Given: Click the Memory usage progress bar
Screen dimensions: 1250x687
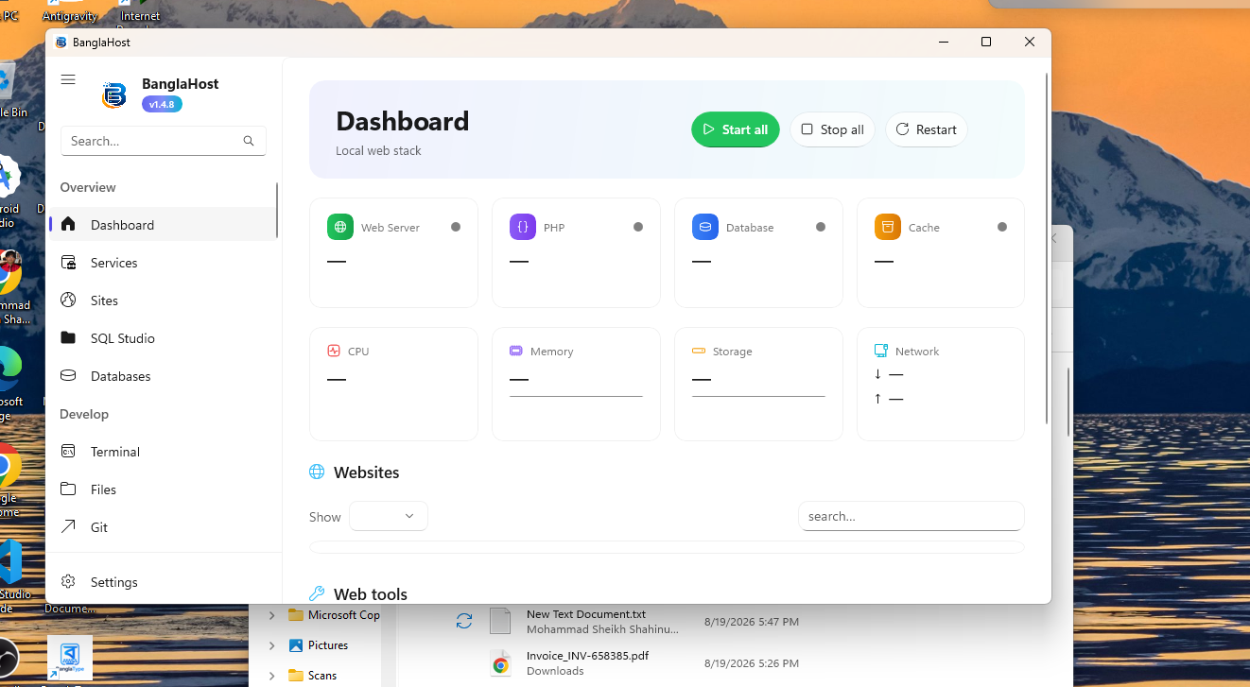Looking at the screenshot, I should (576, 396).
